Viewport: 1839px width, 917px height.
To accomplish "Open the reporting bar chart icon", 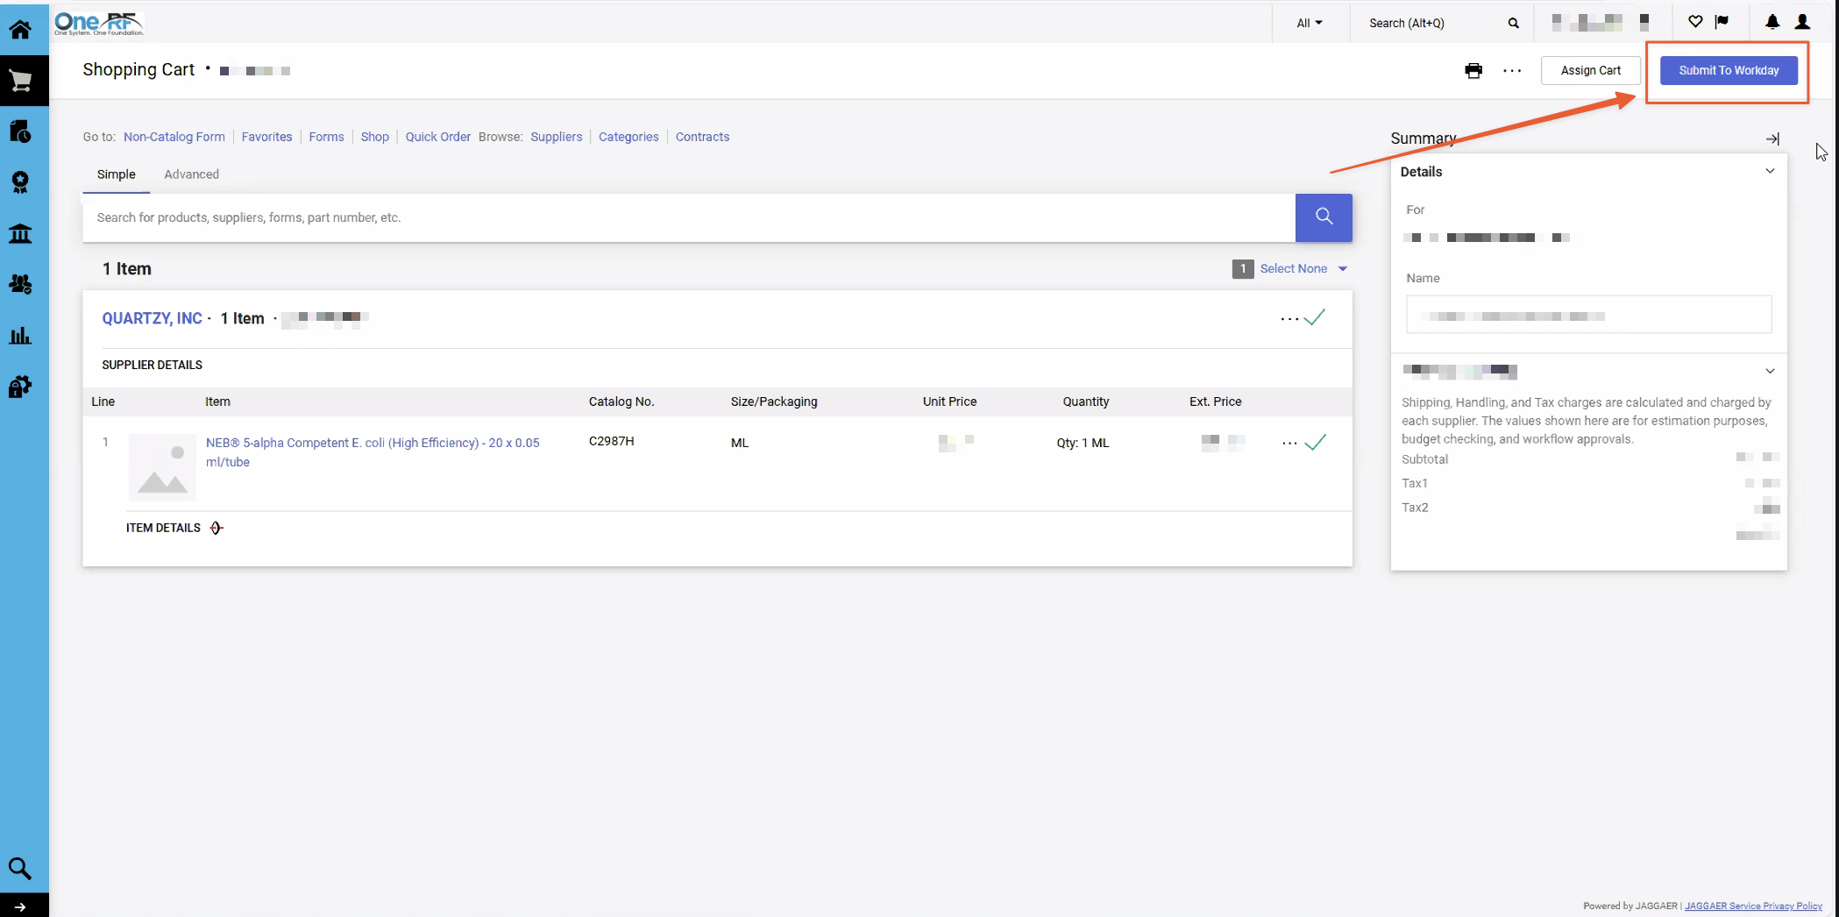I will (20, 336).
